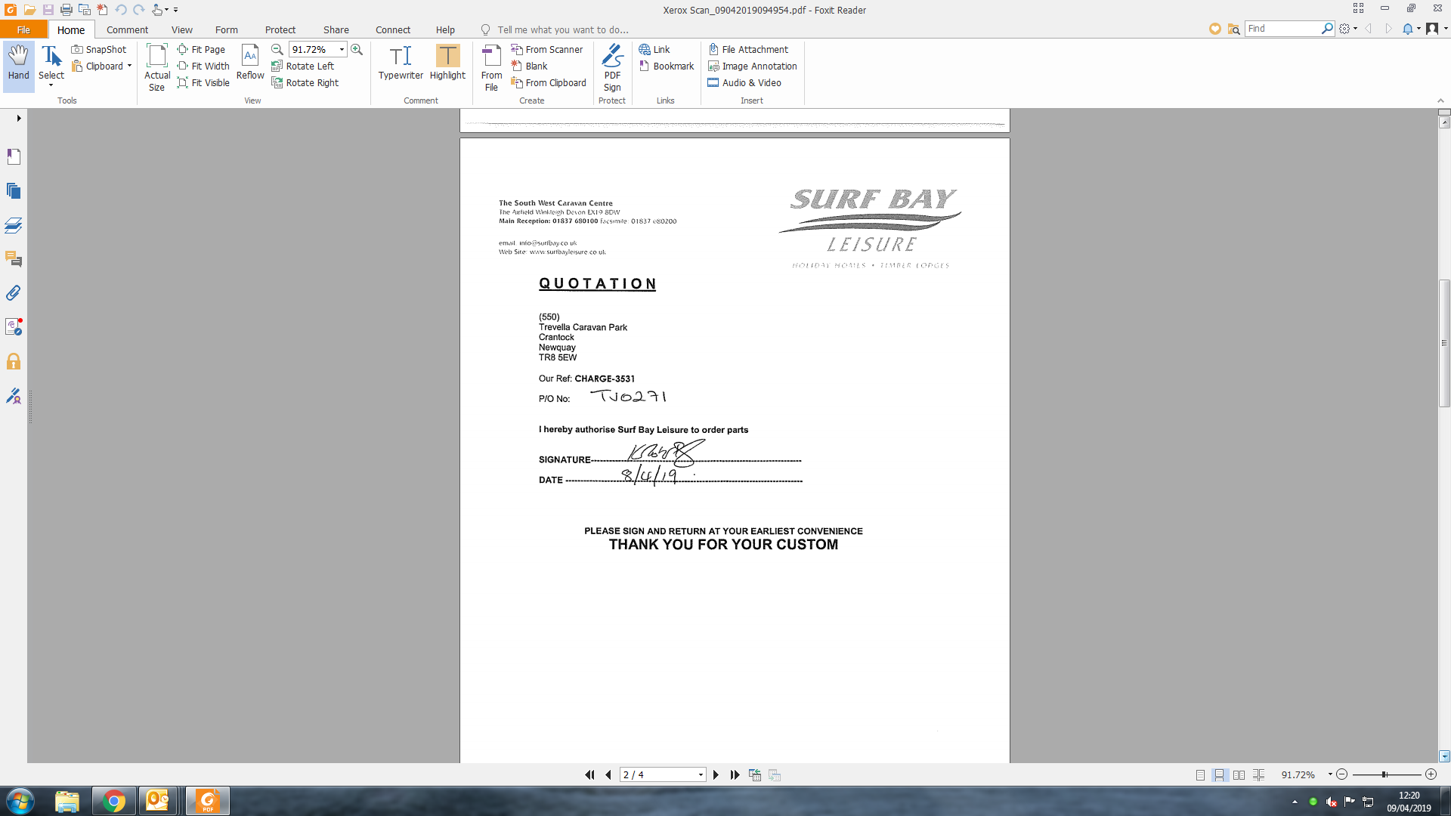The height and width of the screenshot is (816, 1451).
Task: Adjust the zoom slider in status bar
Action: click(1384, 775)
